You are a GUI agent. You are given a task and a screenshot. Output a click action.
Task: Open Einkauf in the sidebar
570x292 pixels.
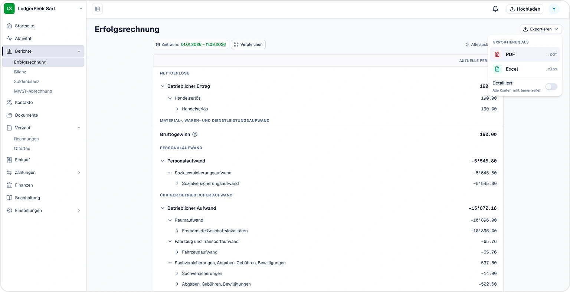tap(43, 160)
